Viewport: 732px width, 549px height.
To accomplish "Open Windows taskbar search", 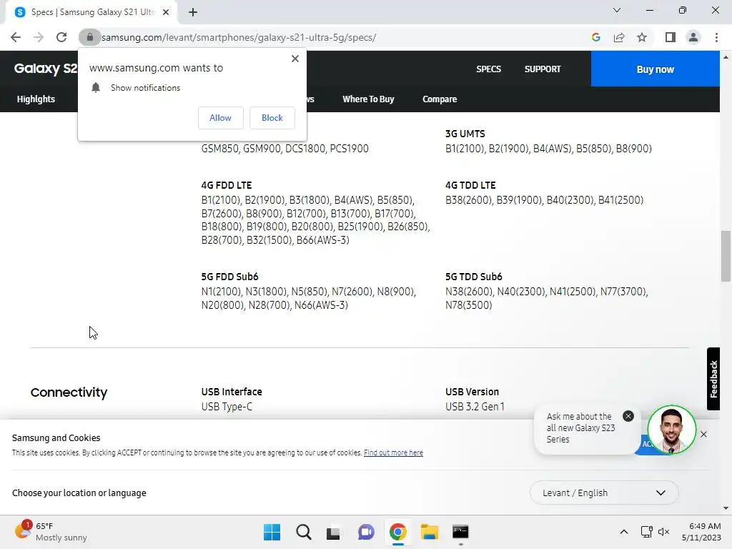I will click(303, 532).
